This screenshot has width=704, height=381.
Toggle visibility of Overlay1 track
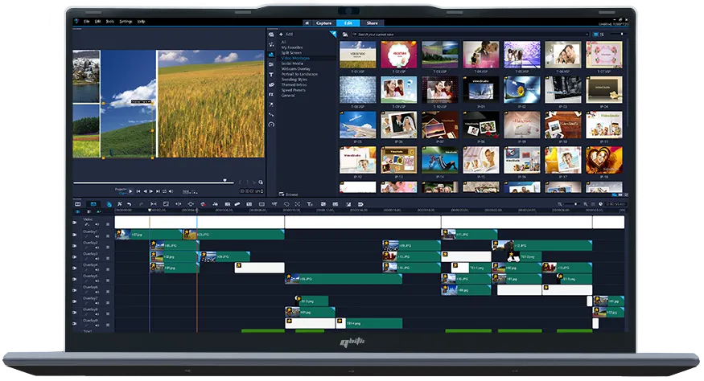pos(75,235)
